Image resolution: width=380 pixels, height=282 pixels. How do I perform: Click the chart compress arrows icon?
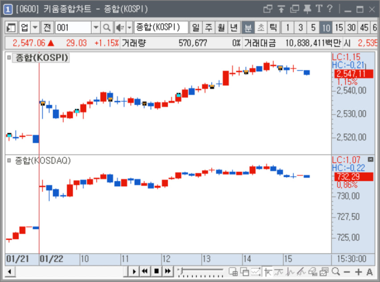(x=256, y=272)
